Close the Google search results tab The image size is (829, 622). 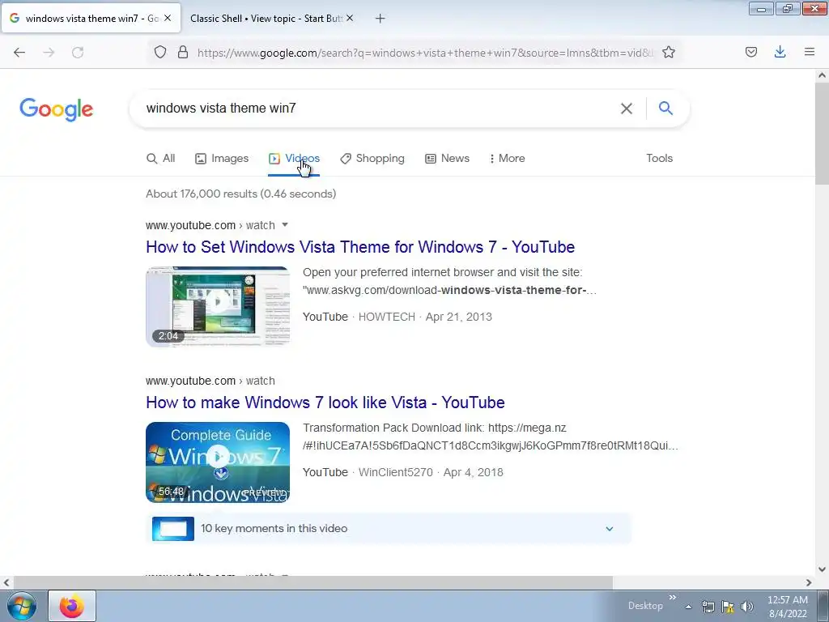[x=168, y=18]
